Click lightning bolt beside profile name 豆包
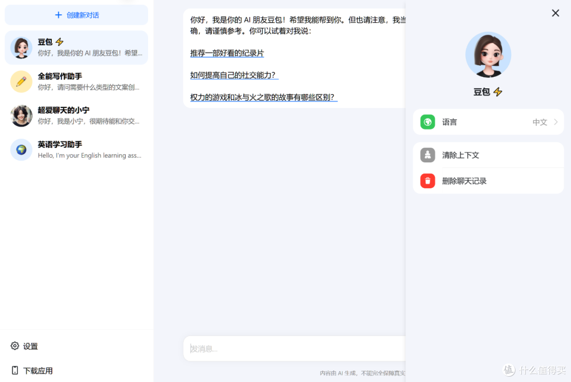Viewport: 571px width, 382px height. [498, 92]
